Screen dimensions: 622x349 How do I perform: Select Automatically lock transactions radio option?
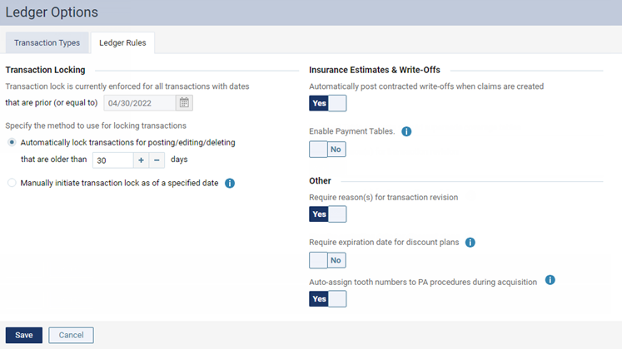[12, 142]
